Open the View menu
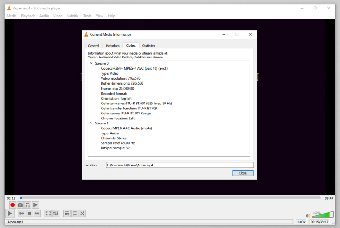 click(100, 16)
